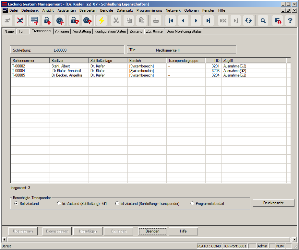
Task: Open the Programmierung menu
Action: coord(149,10)
